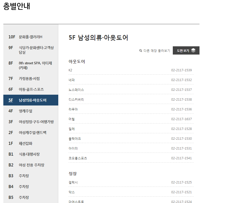Screen dimensions: 228x203
Task: Click the 노스페이스 store name
Action: pyautogui.click(x=76, y=90)
